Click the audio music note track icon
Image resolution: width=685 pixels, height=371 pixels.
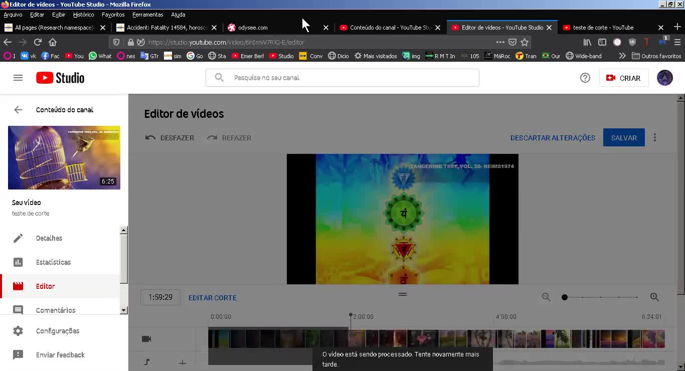pyautogui.click(x=147, y=362)
